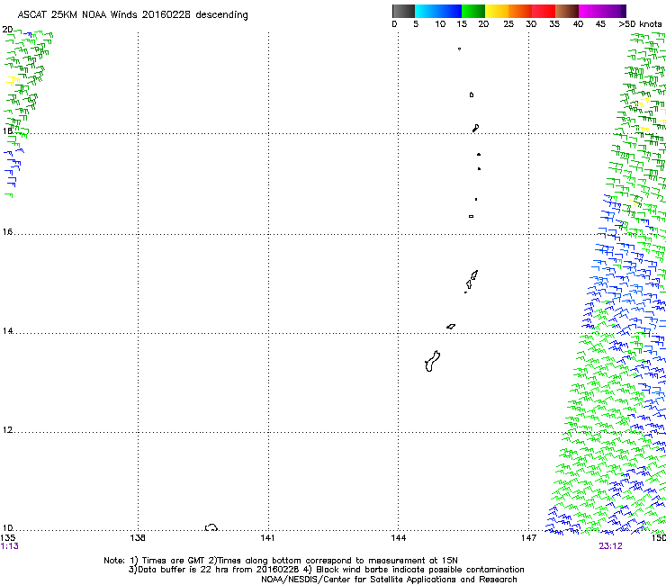Click the legend label 35
This screenshot has width=666, height=585.
(554, 24)
